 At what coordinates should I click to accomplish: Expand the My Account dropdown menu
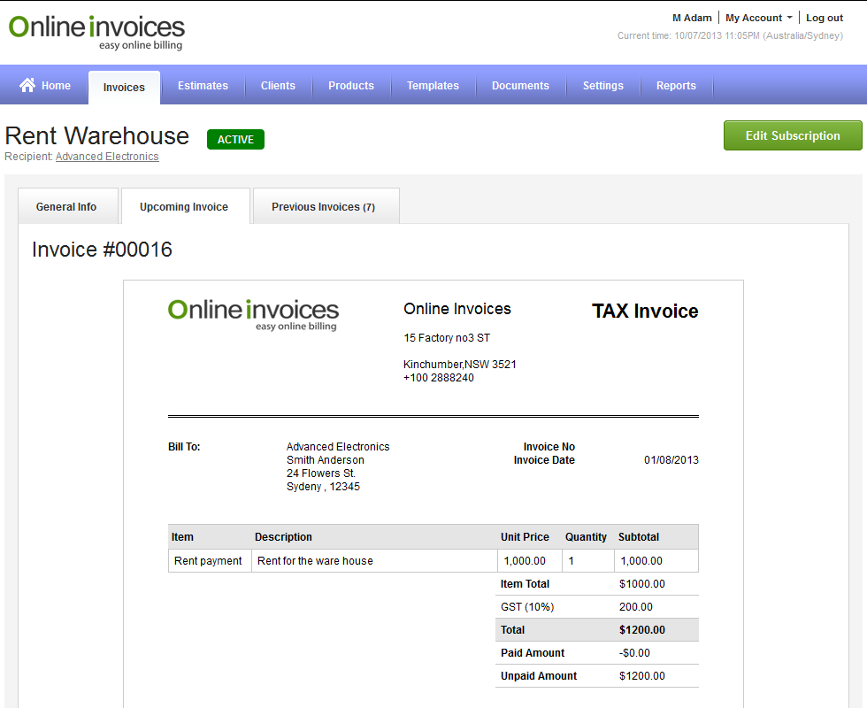point(758,18)
